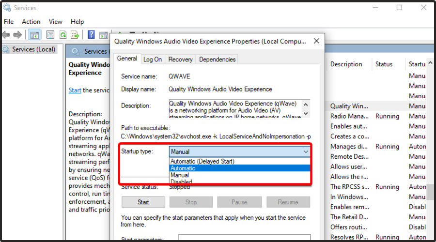Close the QWAVE Properties dialog

click(316, 41)
